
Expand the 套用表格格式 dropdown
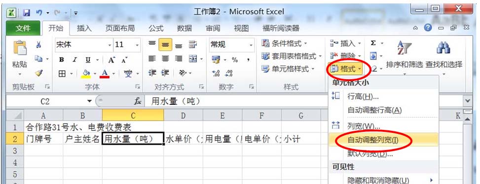pyautogui.click(x=320, y=57)
